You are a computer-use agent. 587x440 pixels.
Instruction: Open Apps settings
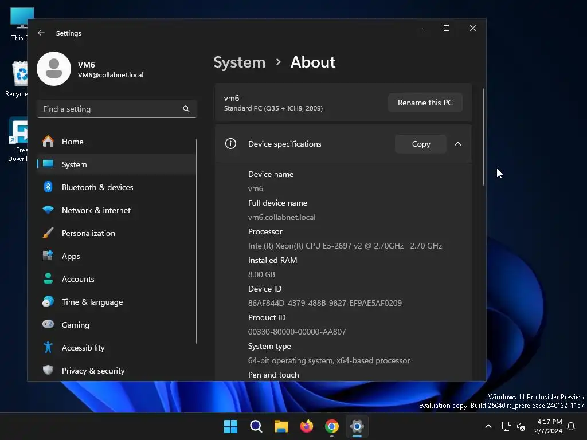click(x=116, y=256)
